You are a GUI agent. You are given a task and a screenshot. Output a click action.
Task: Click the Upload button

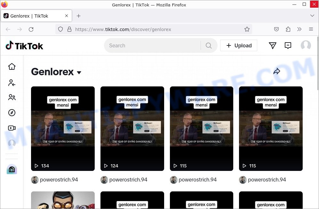coord(239,45)
